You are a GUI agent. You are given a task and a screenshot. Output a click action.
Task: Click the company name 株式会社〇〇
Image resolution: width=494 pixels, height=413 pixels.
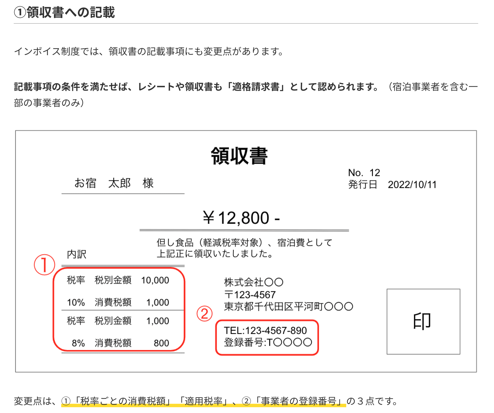(x=253, y=282)
